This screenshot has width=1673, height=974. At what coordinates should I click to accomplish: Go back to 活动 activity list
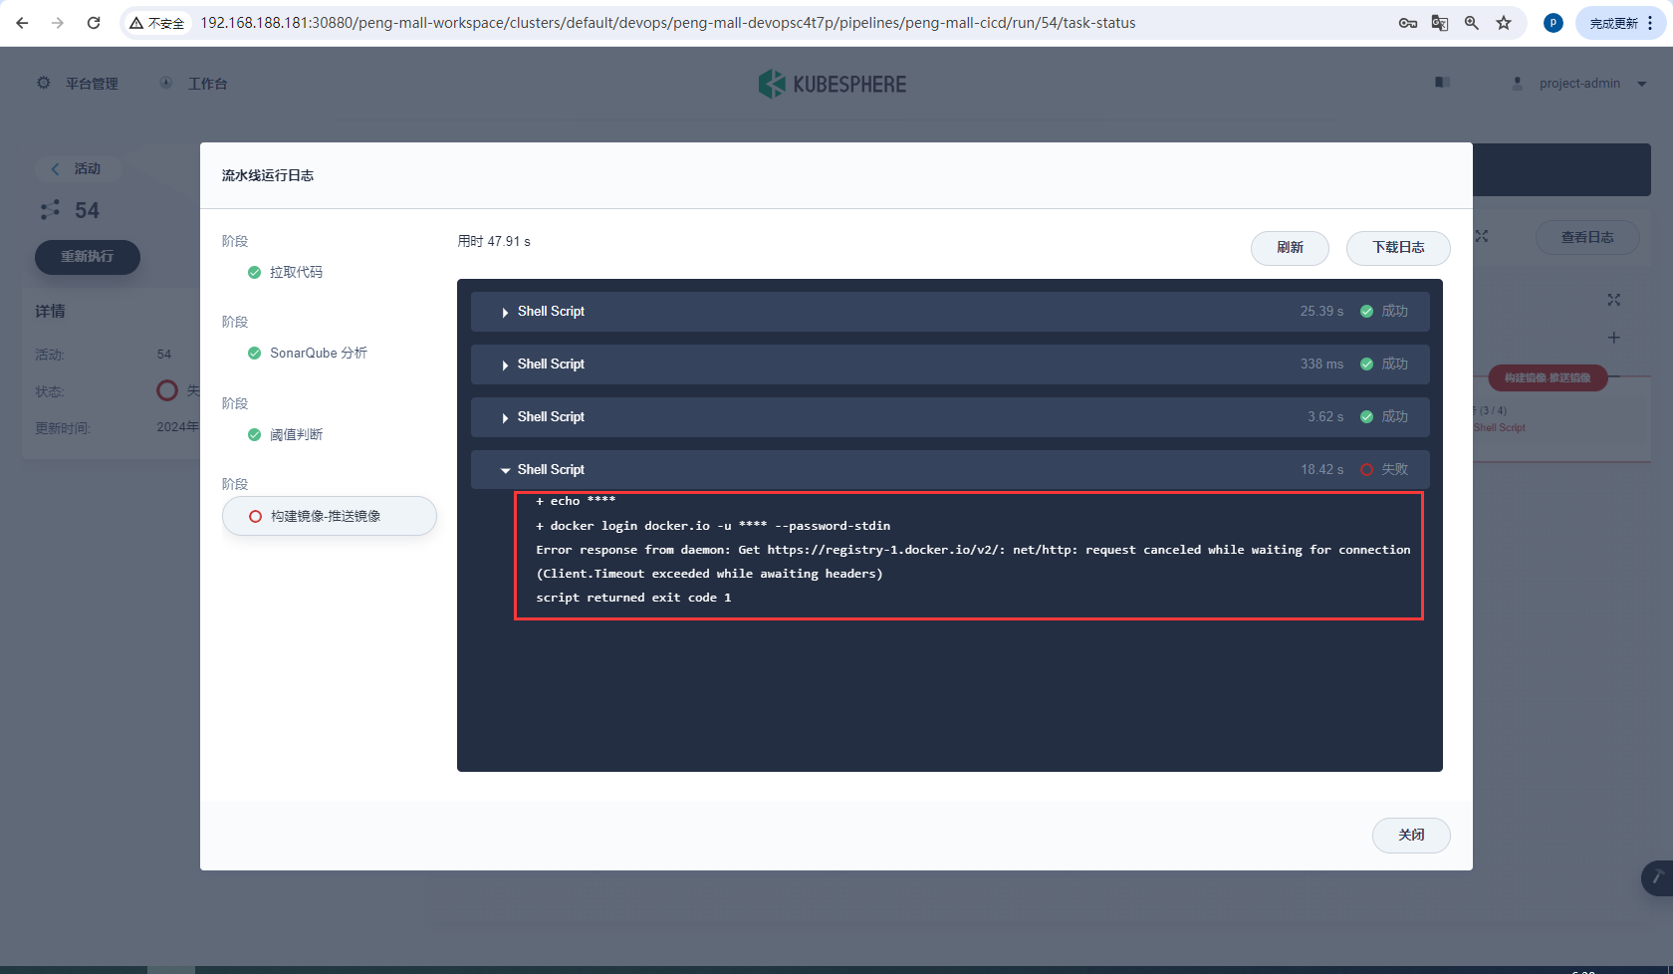pos(78,168)
